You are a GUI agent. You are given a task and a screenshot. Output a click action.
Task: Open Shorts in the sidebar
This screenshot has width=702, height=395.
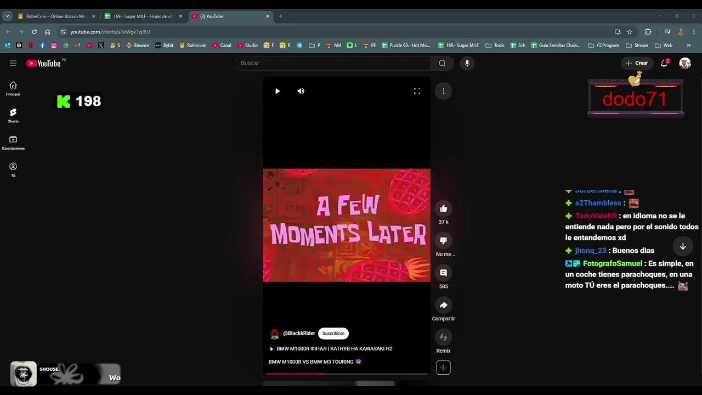13,115
